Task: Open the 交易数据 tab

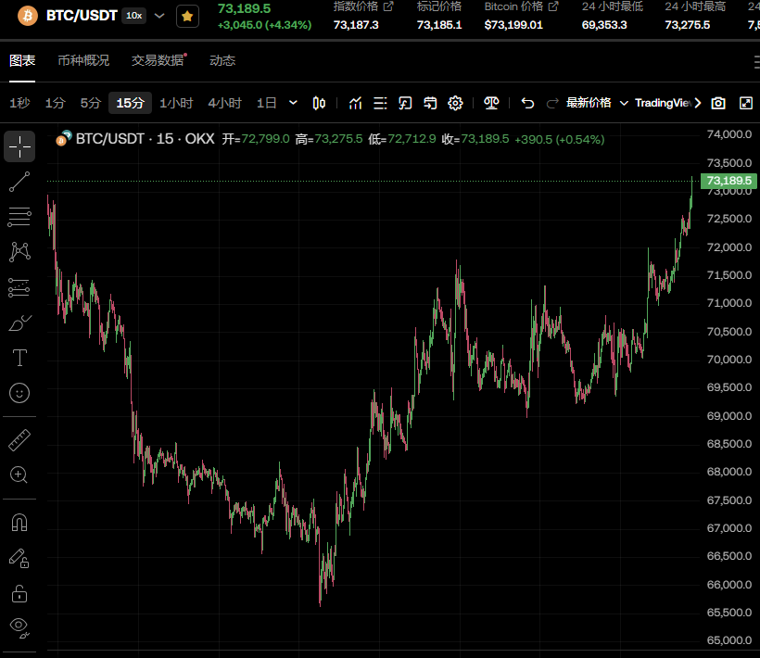Action: coord(158,60)
